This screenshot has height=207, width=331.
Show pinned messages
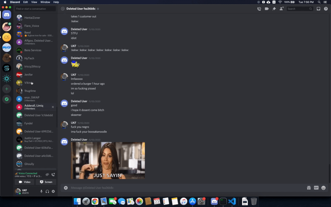(274, 9)
